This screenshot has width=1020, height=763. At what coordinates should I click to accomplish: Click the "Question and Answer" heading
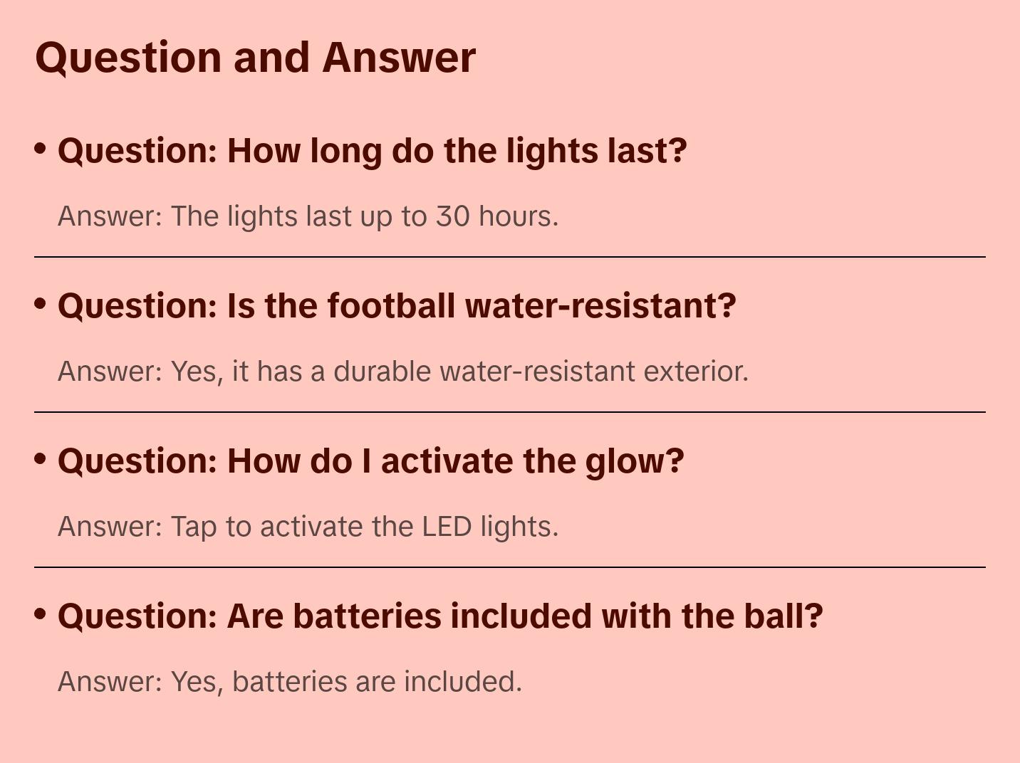pos(255,58)
